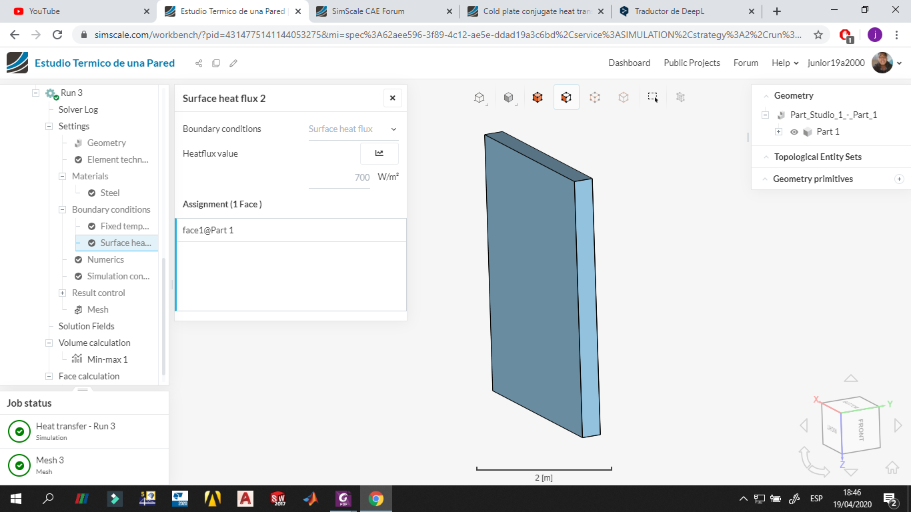Image resolution: width=911 pixels, height=512 pixels.
Task: Collapse the Materials tree node
Action: click(62, 176)
